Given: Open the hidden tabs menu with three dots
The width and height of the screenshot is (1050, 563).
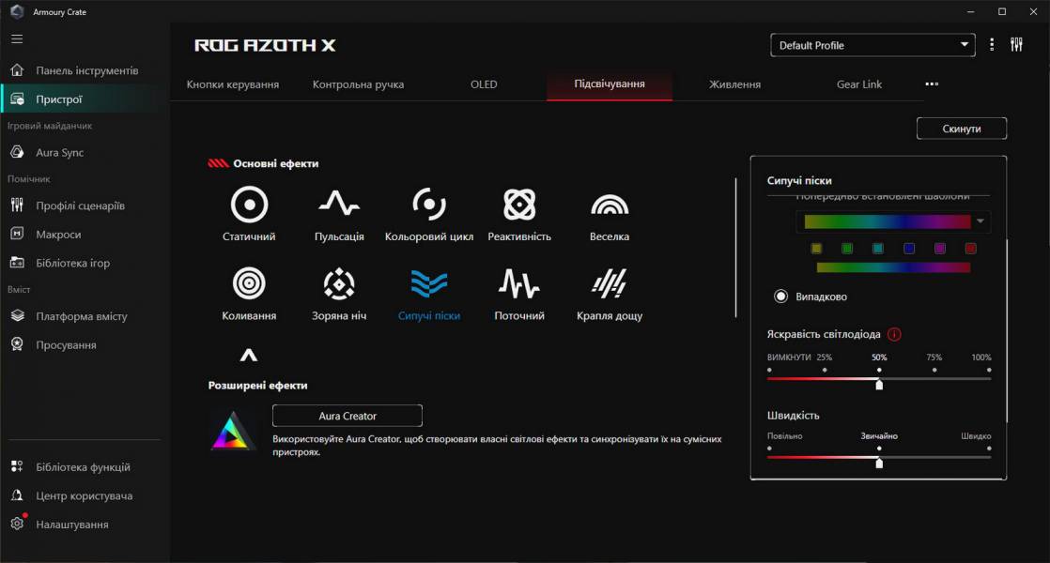Looking at the screenshot, I should 931,84.
